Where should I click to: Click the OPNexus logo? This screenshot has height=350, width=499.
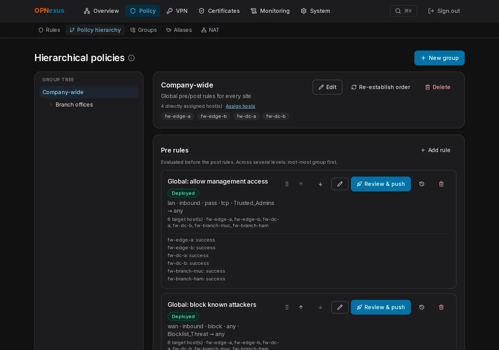click(x=50, y=11)
